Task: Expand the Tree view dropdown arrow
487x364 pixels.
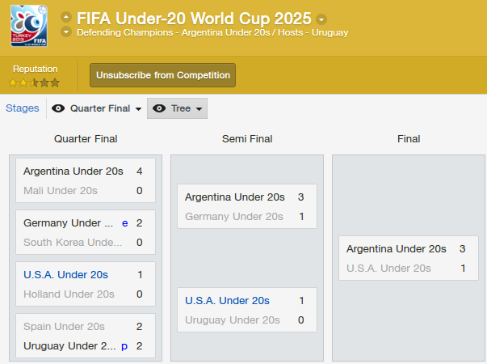Action: [199, 109]
